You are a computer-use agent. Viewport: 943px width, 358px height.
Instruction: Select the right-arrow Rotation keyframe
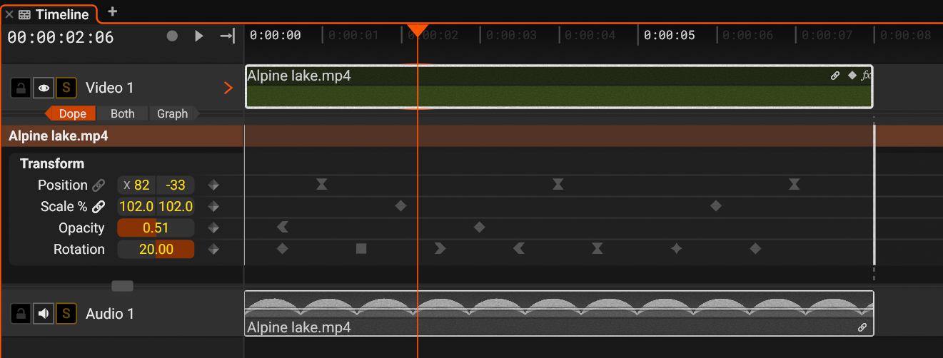440,249
